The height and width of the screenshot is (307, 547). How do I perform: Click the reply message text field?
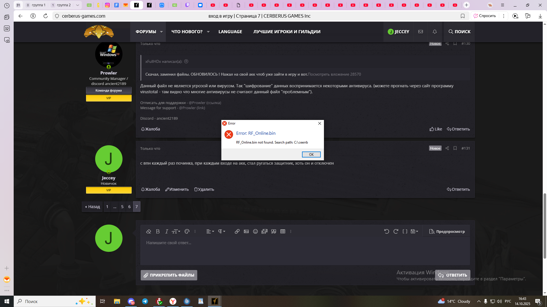point(305,250)
